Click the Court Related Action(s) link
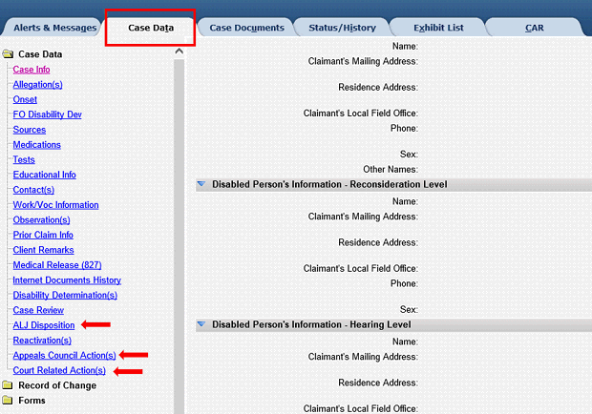This screenshot has width=592, height=414. 59,370
